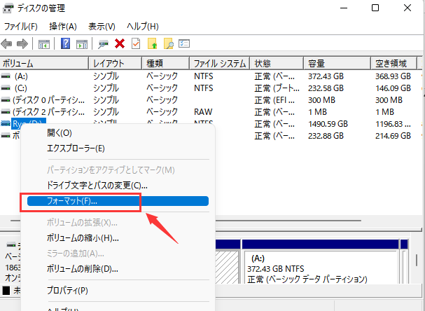
Task: Select (A:) partition block in disk map
Action: coord(321,262)
